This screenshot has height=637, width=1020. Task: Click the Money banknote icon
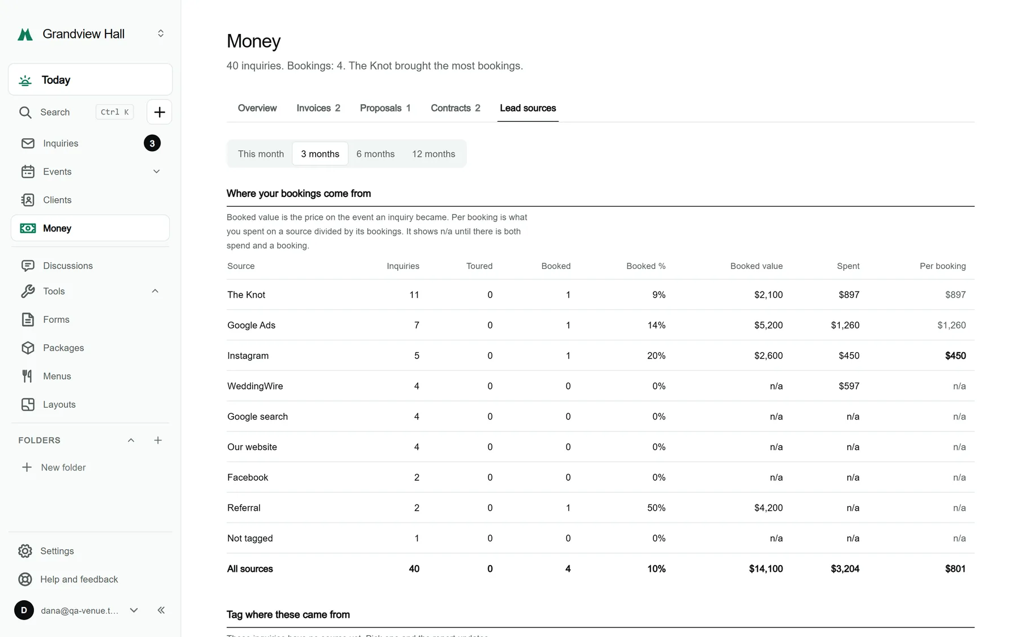28,228
